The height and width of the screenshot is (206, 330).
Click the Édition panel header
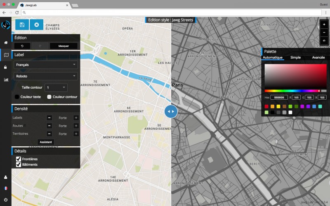46,38
